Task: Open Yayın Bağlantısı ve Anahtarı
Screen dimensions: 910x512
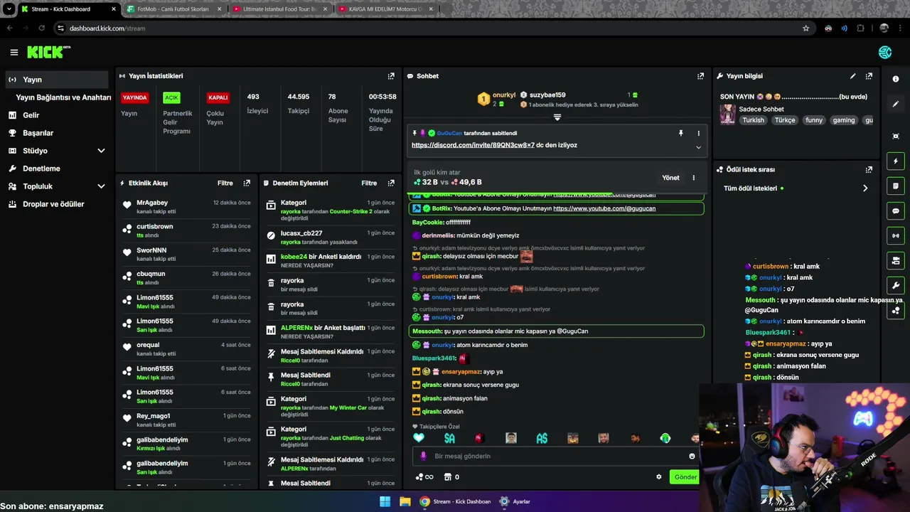Action: [63, 97]
